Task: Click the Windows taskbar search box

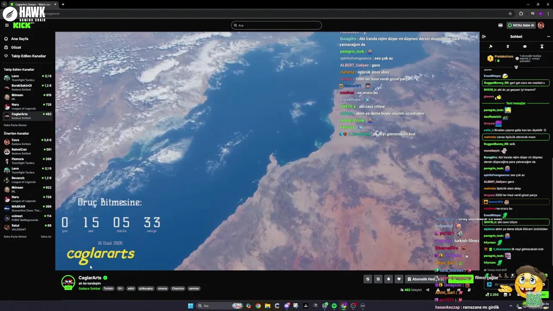Action: coord(219,306)
